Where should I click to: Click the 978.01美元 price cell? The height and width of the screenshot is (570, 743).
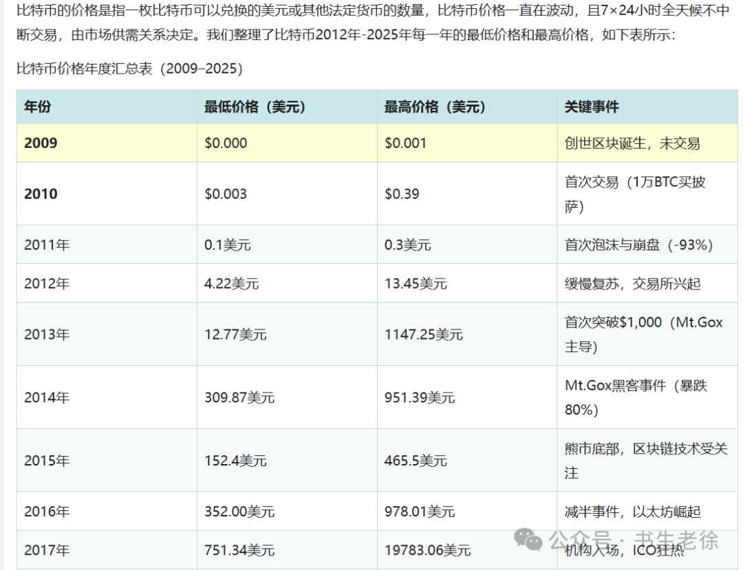467,511
